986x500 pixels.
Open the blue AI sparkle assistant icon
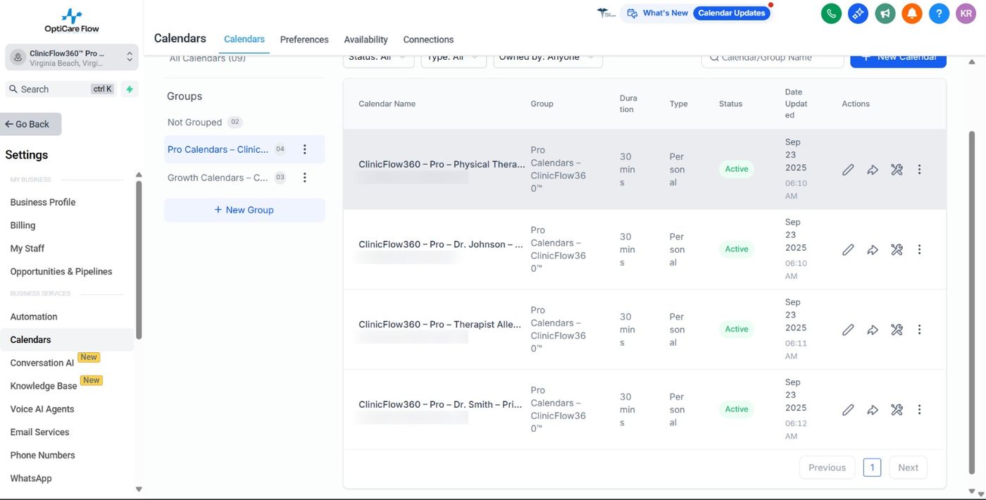(x=858, y=13)
